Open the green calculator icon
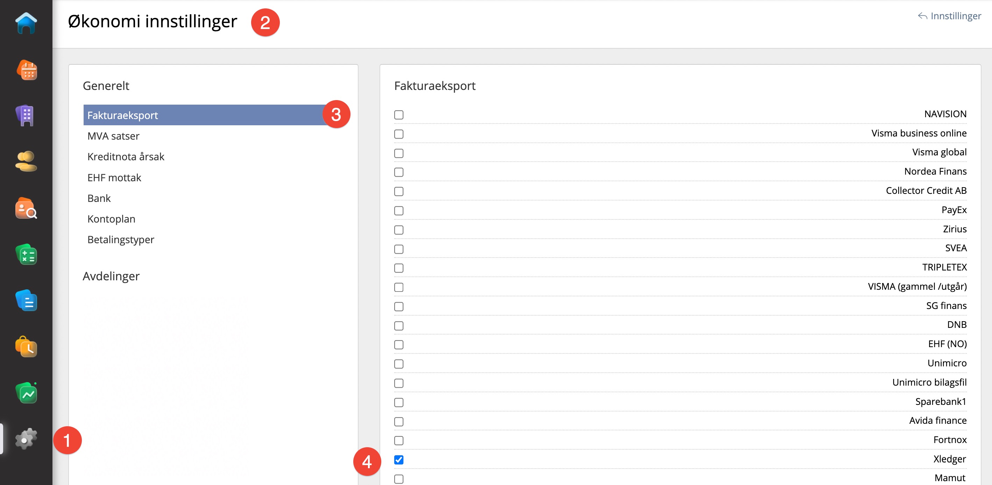The height and width of the screenshot is (485, 992). 26,255
